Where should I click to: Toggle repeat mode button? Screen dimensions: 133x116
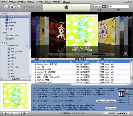click(x=18, y=113)
